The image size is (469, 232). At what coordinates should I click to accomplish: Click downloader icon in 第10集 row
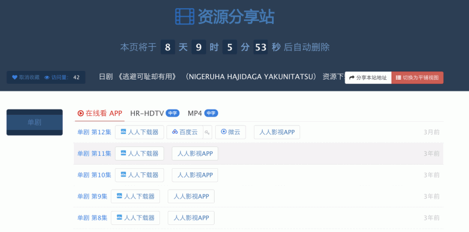[123, 175]
